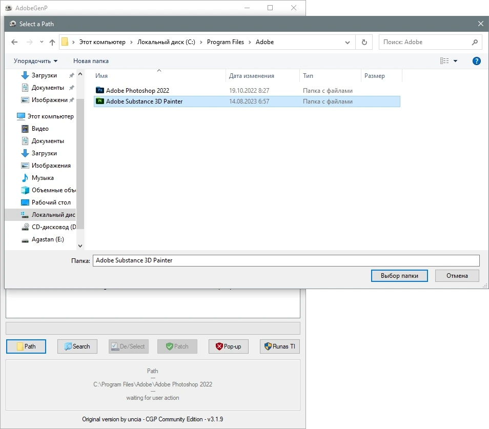
Task: Click the search magnifier icon
Action: tap(475, 42)
